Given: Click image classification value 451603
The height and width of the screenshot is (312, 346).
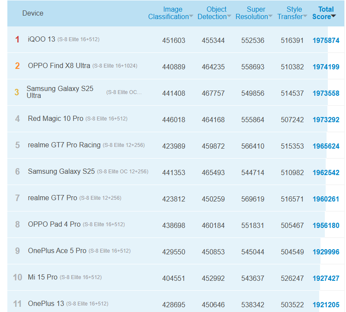Looking at the screenshot, I should pyautogui.click(x=174, y=40).
